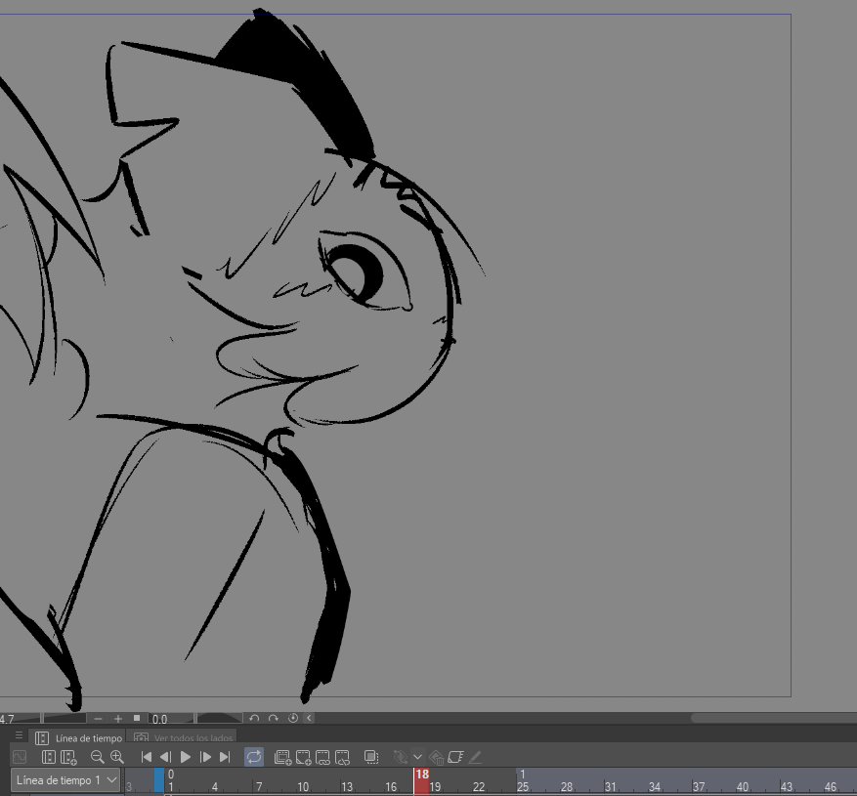
Task: Reset the canvas rotation
Action: tap(293, 718)
